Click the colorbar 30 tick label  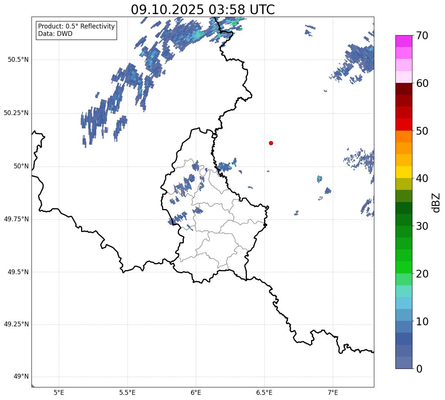[x=422, y=226]
